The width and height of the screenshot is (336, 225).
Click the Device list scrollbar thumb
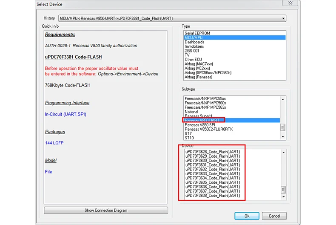tap(283, 190)
